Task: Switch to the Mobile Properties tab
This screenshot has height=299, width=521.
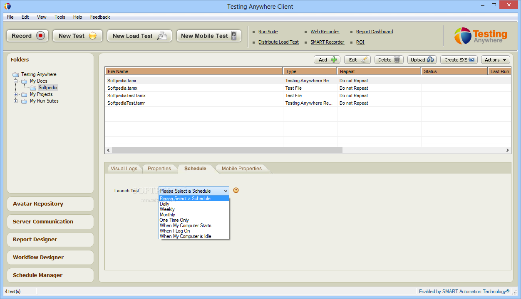Action: click(242, 169)
